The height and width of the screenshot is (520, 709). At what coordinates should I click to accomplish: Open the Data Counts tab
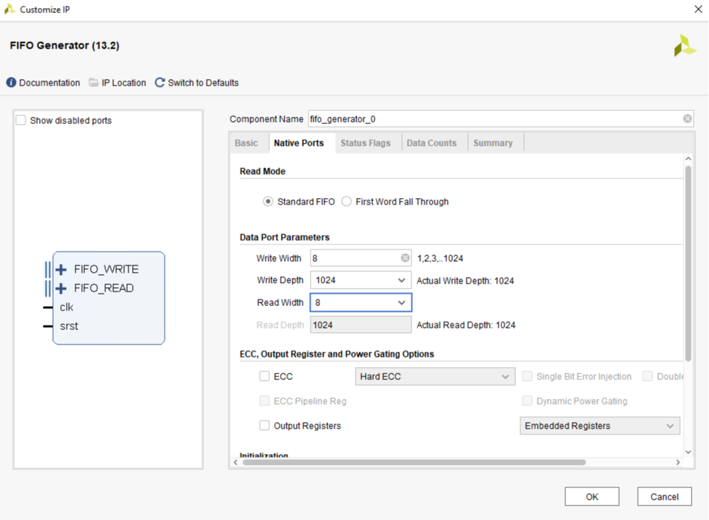point(431,143)
